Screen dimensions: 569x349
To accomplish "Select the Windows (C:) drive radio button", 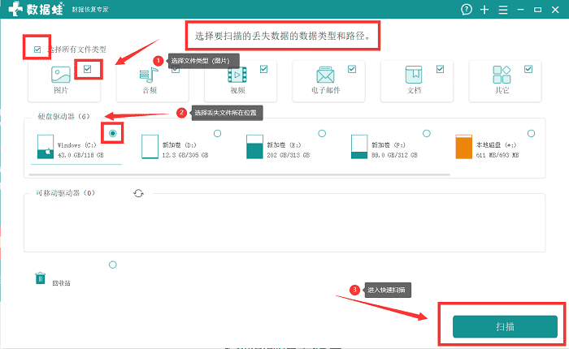I will [113, 133].
